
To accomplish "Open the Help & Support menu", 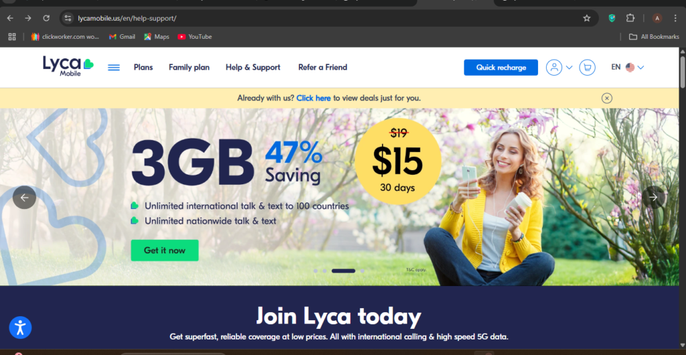I will tap(253, 68).
